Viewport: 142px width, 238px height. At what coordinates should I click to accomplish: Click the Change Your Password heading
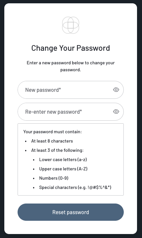point(71,48)
